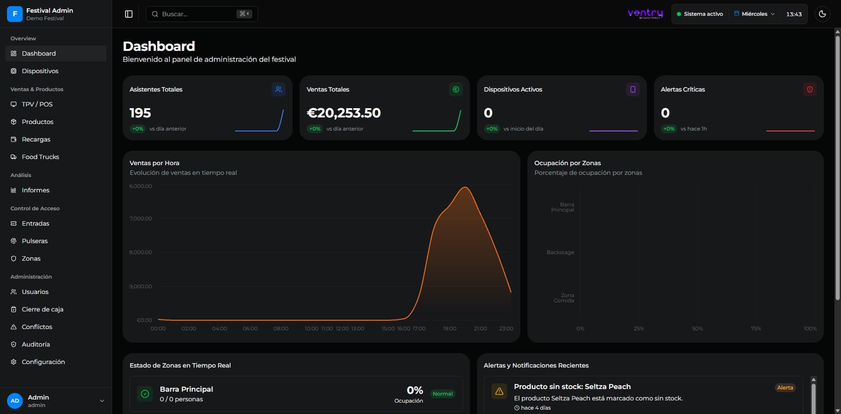Click the Normal status badge
Image resolution: width=841 pixels, height=414 pixels.
442,394
